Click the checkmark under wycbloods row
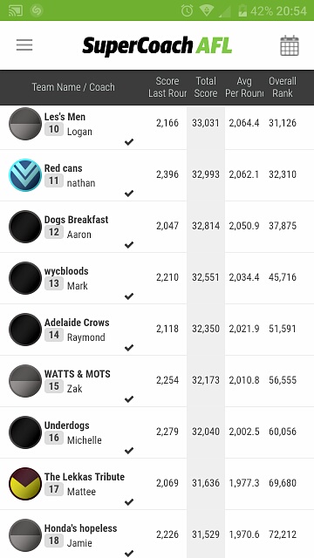 click(129, 296)
